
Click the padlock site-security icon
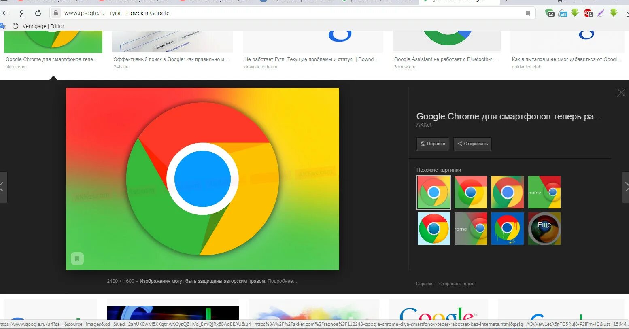(x=56, y=13)
